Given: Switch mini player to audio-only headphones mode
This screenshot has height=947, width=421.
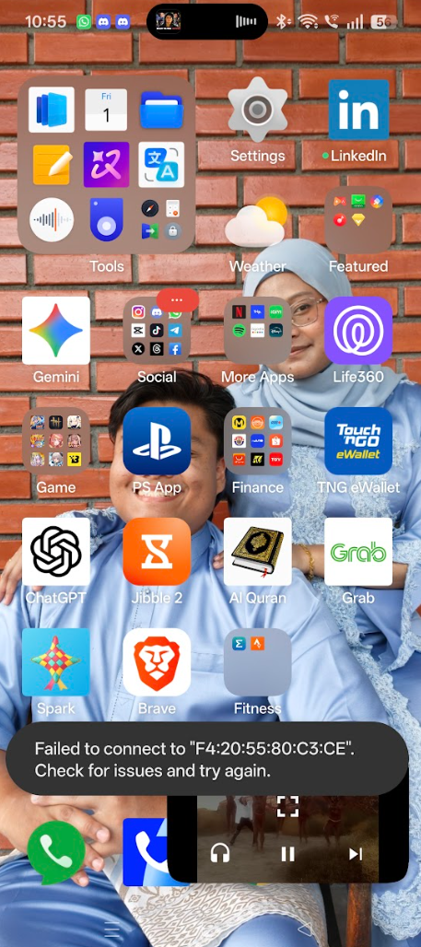Looking at the screenshot, I should tap(220, 853).
